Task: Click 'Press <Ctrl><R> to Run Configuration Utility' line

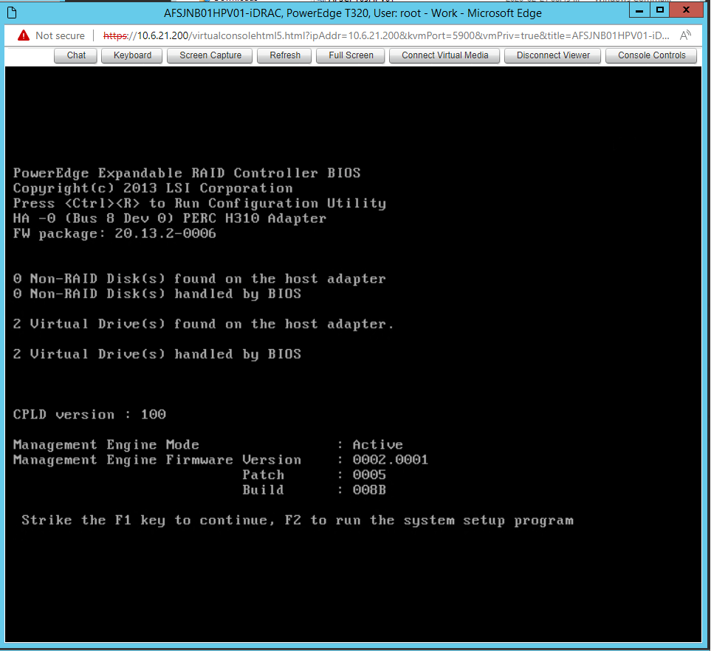Action: click(199, 203)
